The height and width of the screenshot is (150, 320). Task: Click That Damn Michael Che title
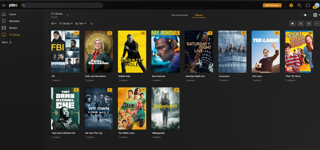tap(63, 133)
